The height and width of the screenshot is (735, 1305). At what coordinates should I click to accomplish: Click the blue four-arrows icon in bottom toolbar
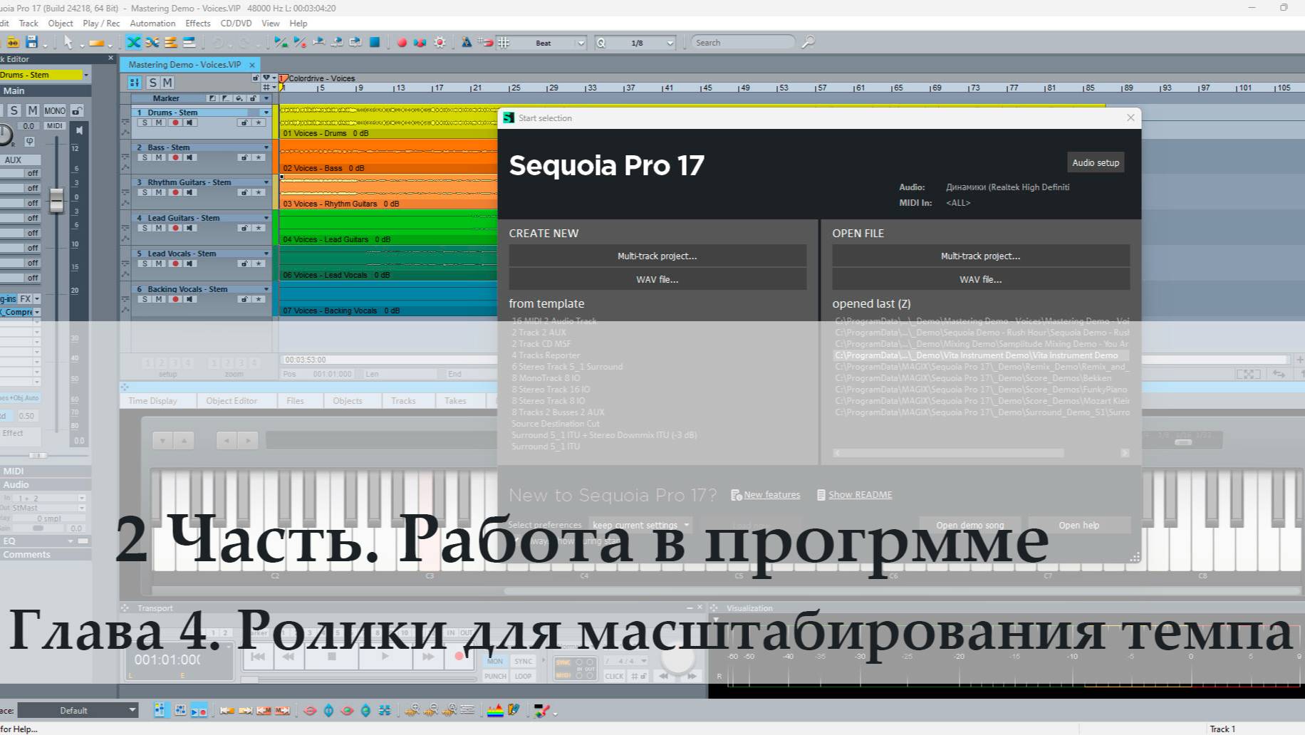click(385, 710)
